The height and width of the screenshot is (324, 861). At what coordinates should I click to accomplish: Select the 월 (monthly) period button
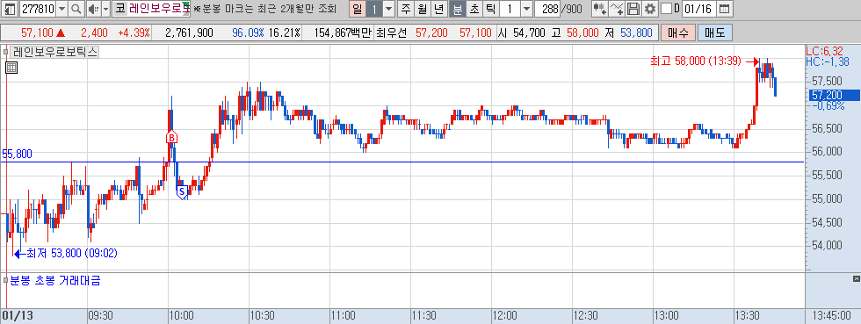click(422, 9)
